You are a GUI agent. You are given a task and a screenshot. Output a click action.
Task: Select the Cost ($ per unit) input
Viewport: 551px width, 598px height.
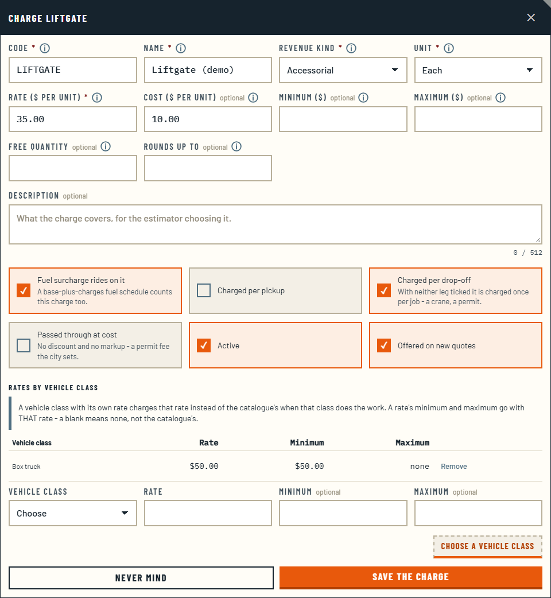coord(208,119)
